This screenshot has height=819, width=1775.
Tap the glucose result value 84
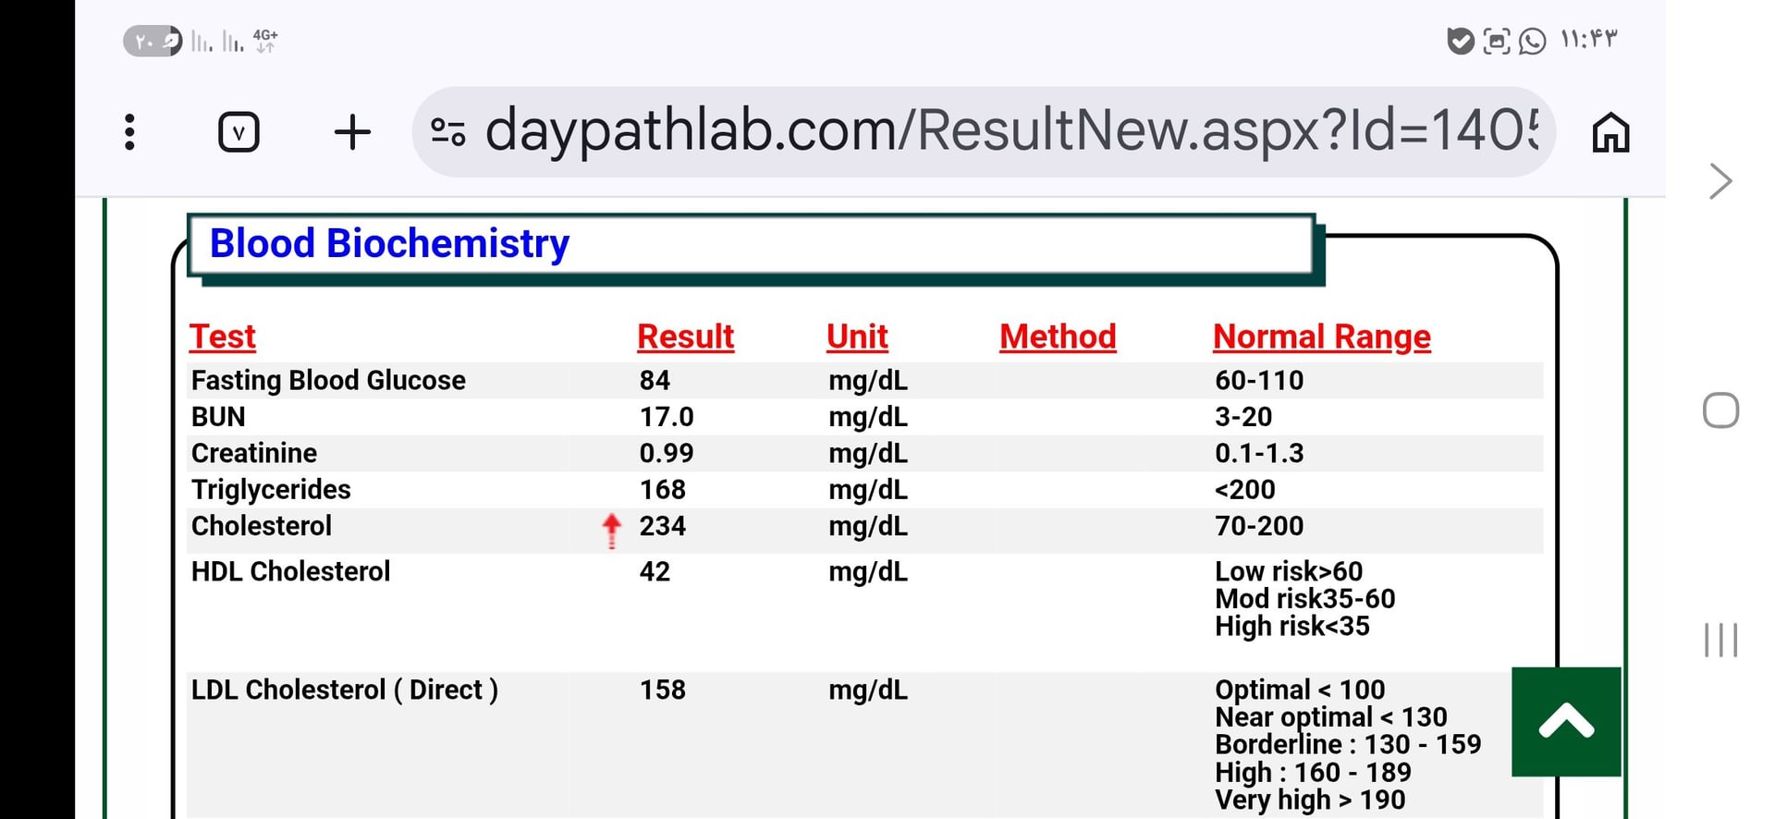point(655,380)
